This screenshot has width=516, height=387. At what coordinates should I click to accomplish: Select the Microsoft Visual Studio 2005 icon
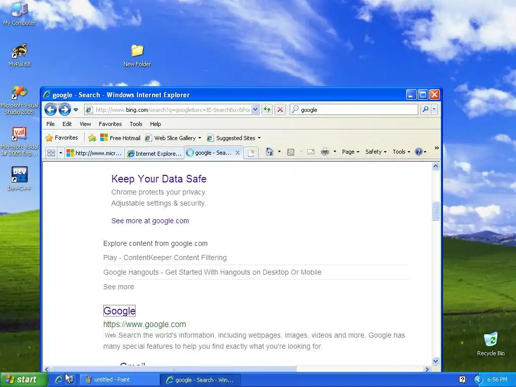(x=19, y=100)
